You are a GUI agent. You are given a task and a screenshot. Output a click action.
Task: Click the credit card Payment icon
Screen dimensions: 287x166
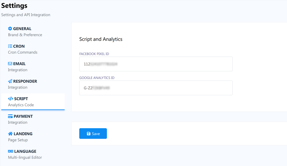tap(10, 116)
